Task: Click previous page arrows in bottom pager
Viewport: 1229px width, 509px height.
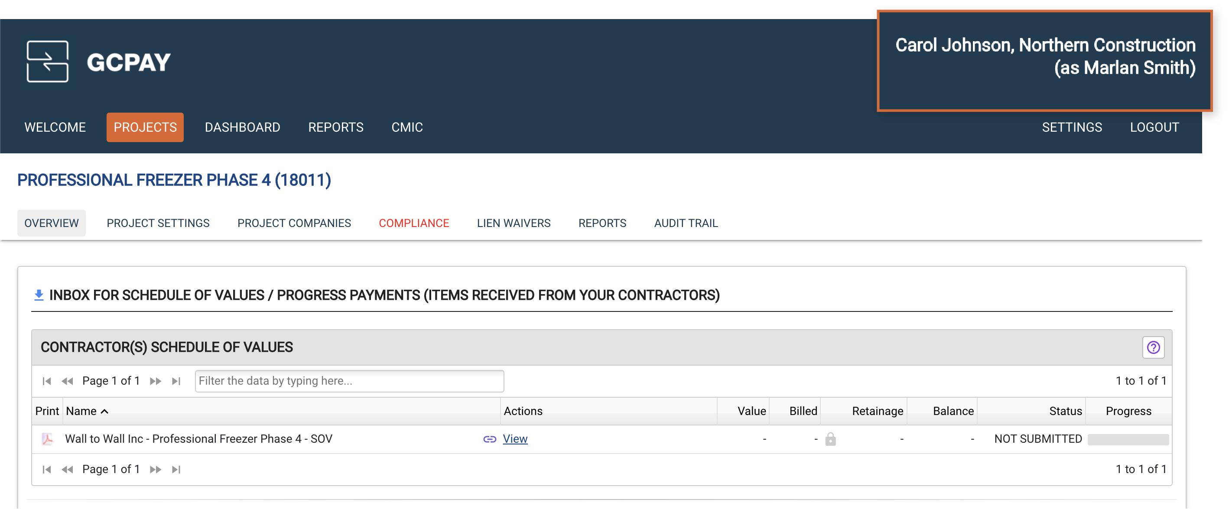Action: 67,470
